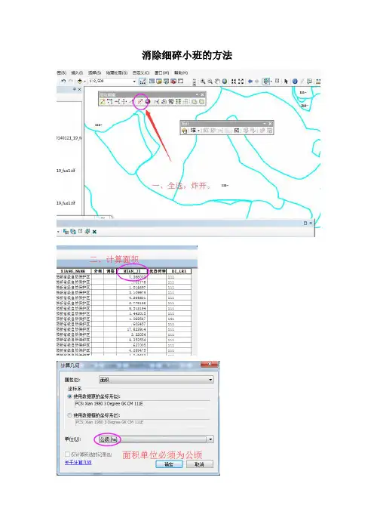Click the MIAN_JI value 17.822914
The width and height of the screenshot is (374, 530).
132,329
